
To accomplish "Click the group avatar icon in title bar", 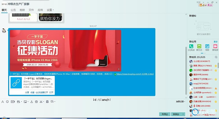I will [4, 4].
